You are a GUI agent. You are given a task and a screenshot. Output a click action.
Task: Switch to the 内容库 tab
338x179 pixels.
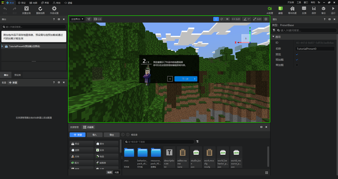(89, 127)
